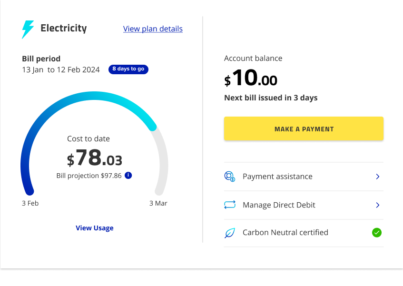Click the $10.00 account balance amount
Viewport: 403px width, 286px height.
tap(251, 79)
